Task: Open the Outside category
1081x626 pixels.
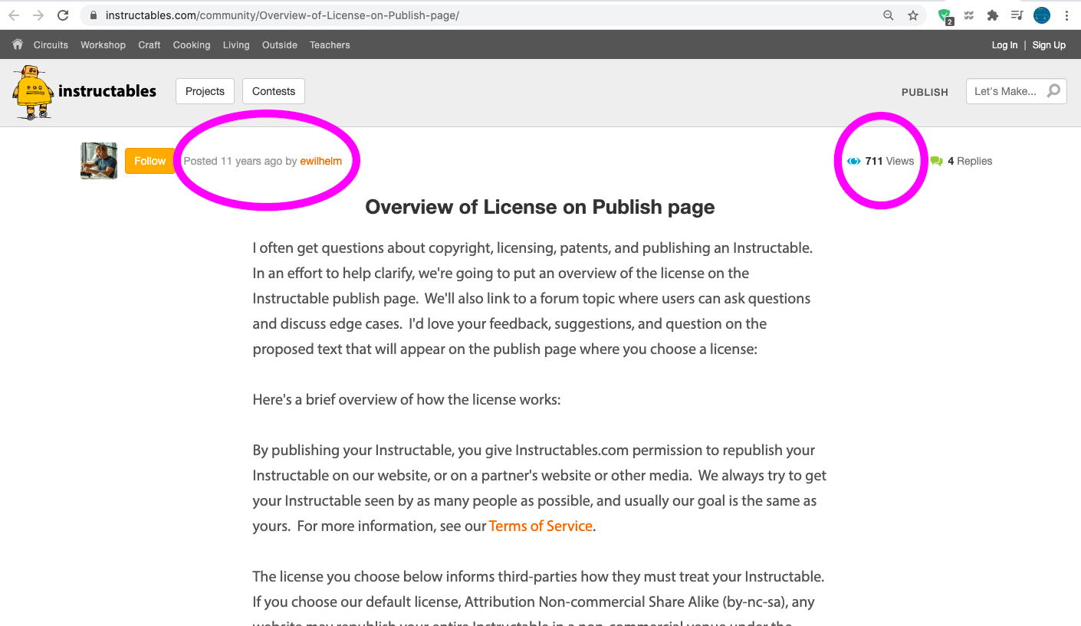Action: pyautogui.click(x=280, y=45)
